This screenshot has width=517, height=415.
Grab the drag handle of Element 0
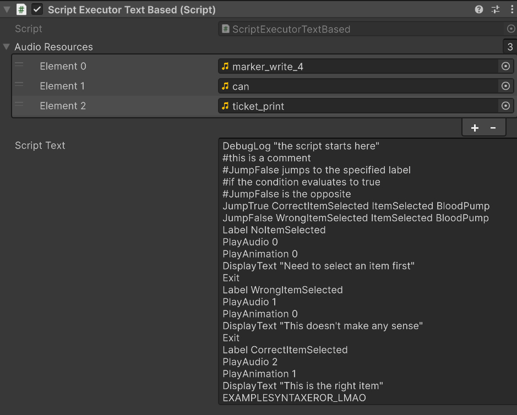pos(19,65)
